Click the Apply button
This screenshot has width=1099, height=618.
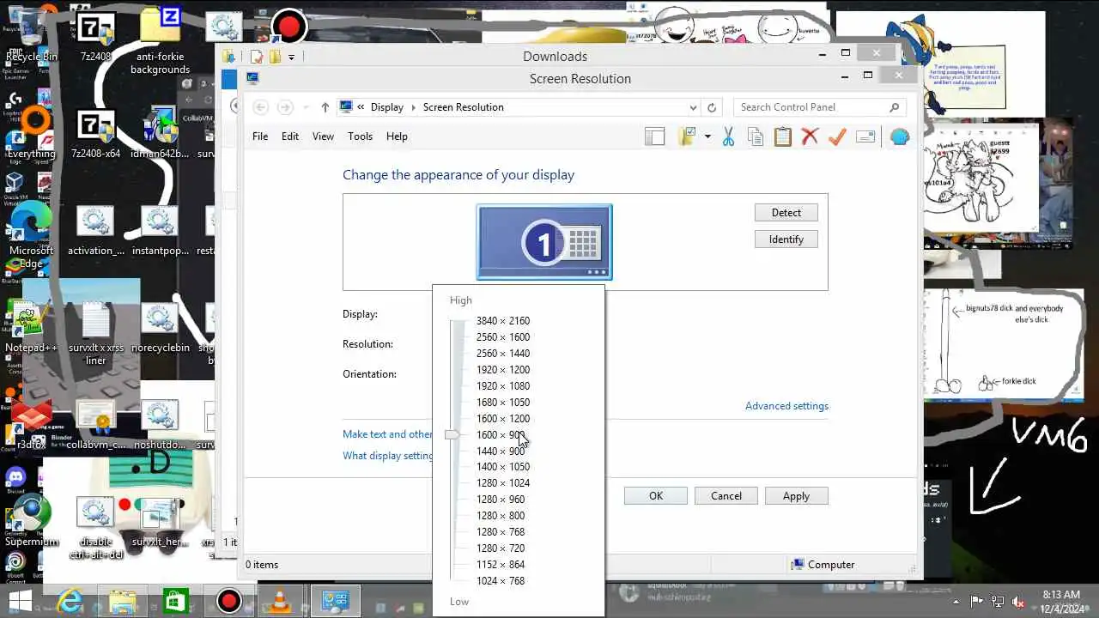[796, 496]
